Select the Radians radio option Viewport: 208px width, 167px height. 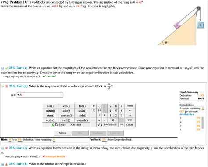pyautogui.click(x=68, y=125)
